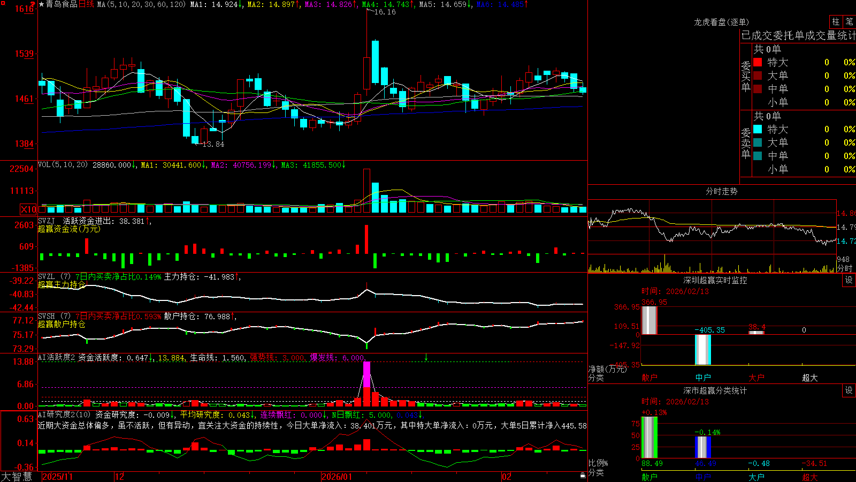Viewport: 856px width, 482px height.
Task: Click the 日线 period label
Action: [x=86, y=4]
